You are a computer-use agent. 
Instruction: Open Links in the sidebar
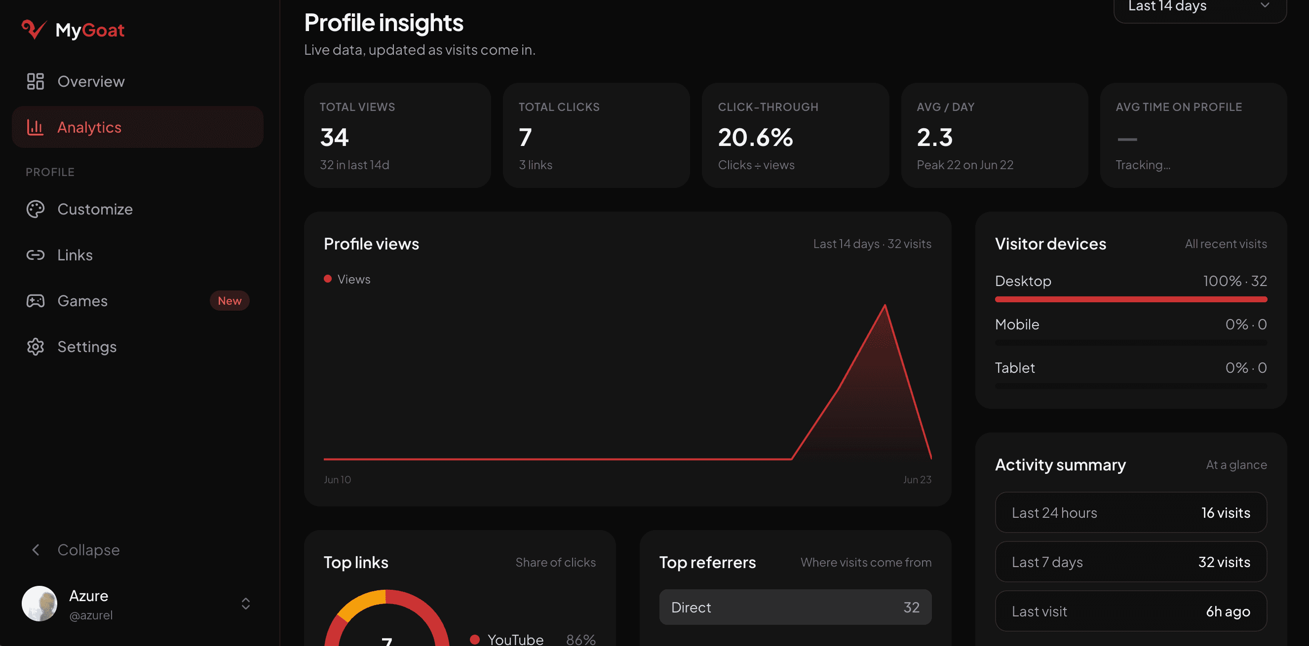tap(138, 255)
